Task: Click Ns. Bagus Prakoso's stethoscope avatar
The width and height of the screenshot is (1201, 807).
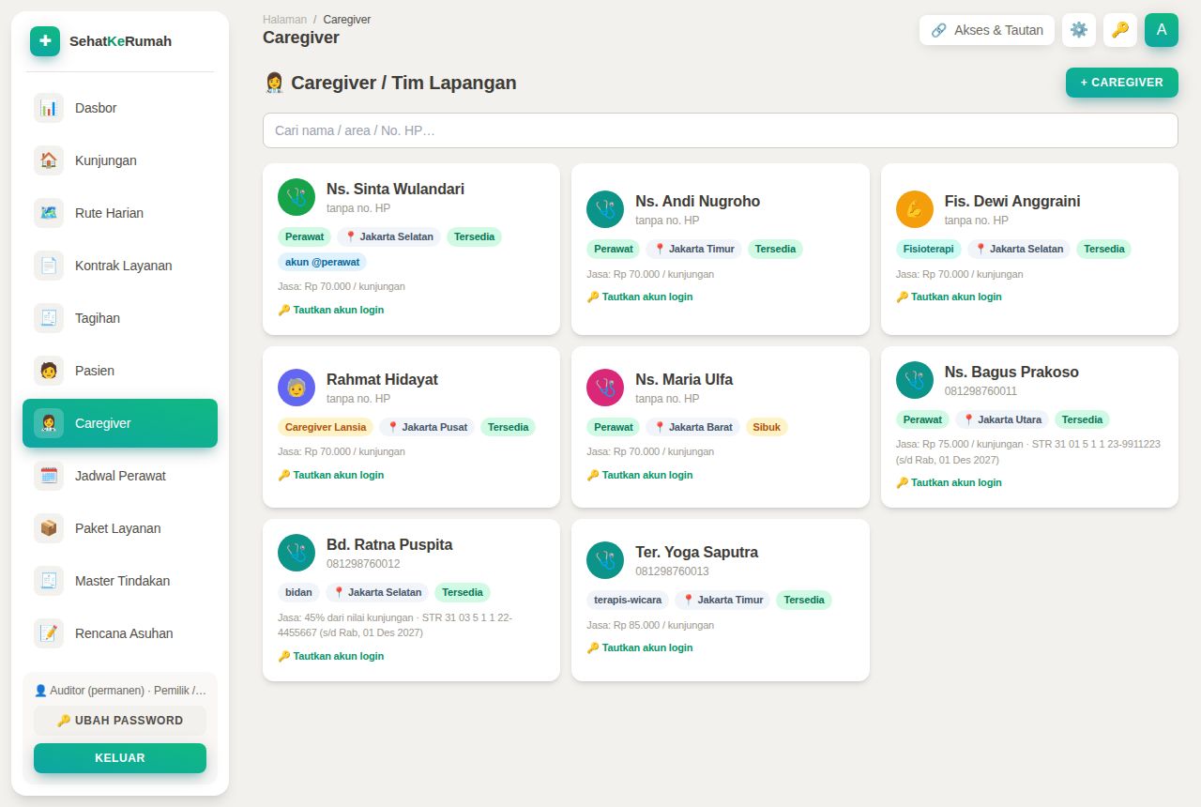Action: click(915, 380)
